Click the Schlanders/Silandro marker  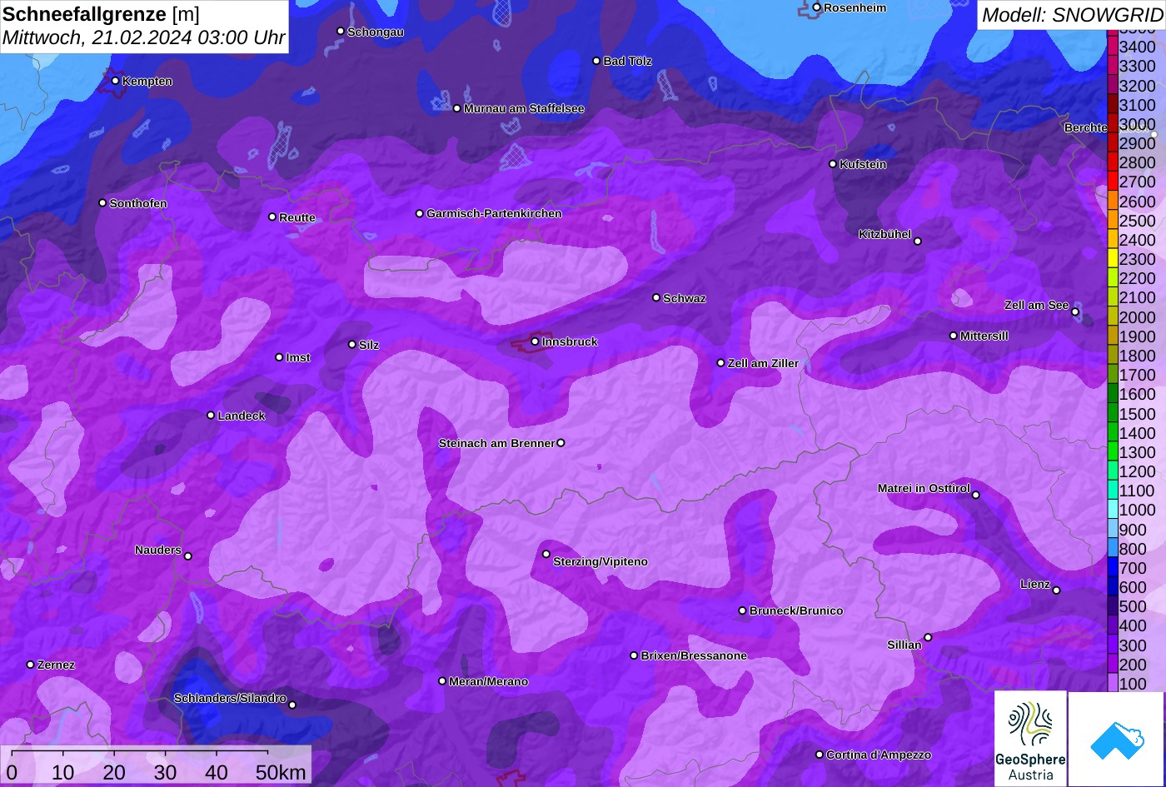[292, 705]
